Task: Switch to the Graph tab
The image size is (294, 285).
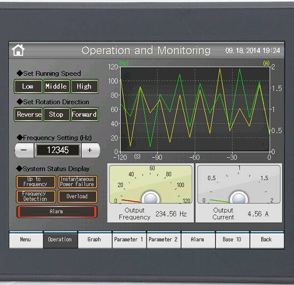Action: click(x=94, y=240)
